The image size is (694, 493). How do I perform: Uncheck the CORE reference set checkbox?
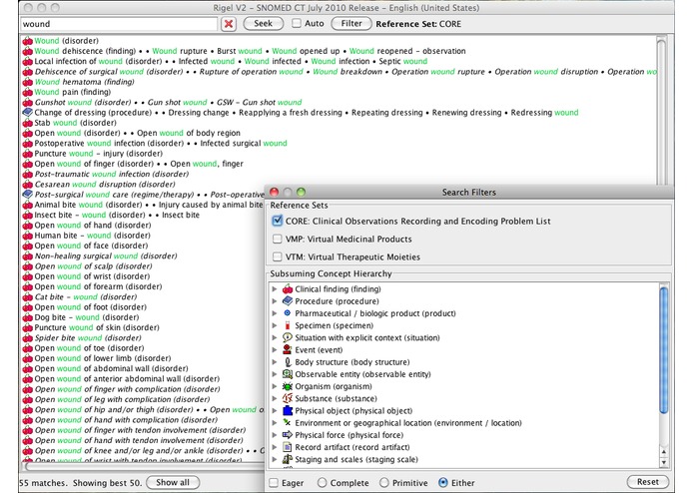pyautogui.click(x=277, y=221)
